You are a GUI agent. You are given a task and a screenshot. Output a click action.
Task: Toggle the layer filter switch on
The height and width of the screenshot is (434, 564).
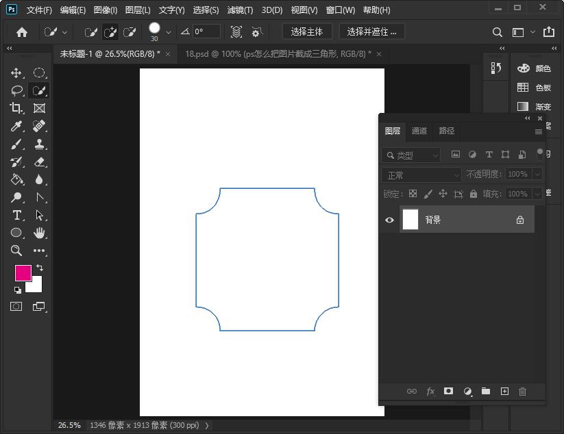(540, 153)
